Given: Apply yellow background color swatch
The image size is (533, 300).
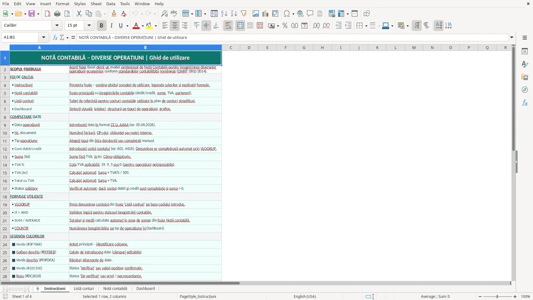Looking at the screenshot, I should coord(149,26).
